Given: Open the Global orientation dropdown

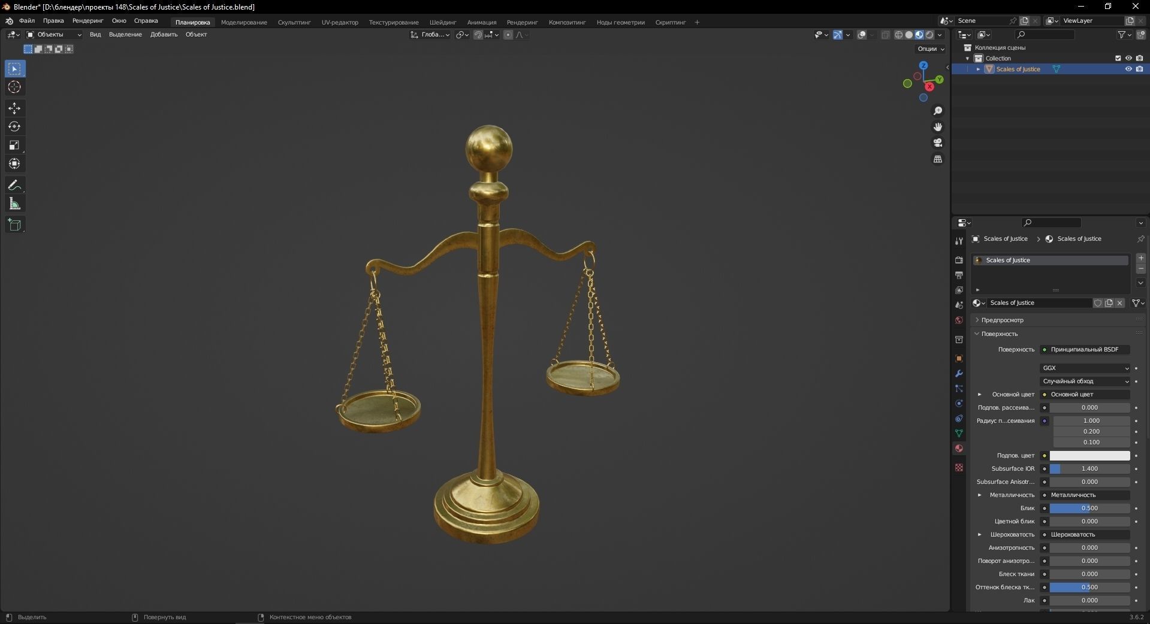Looking at the screenshot, I should pos(430,35).
